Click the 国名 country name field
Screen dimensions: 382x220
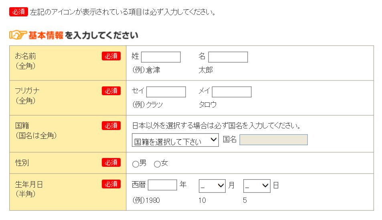(273, 140)
